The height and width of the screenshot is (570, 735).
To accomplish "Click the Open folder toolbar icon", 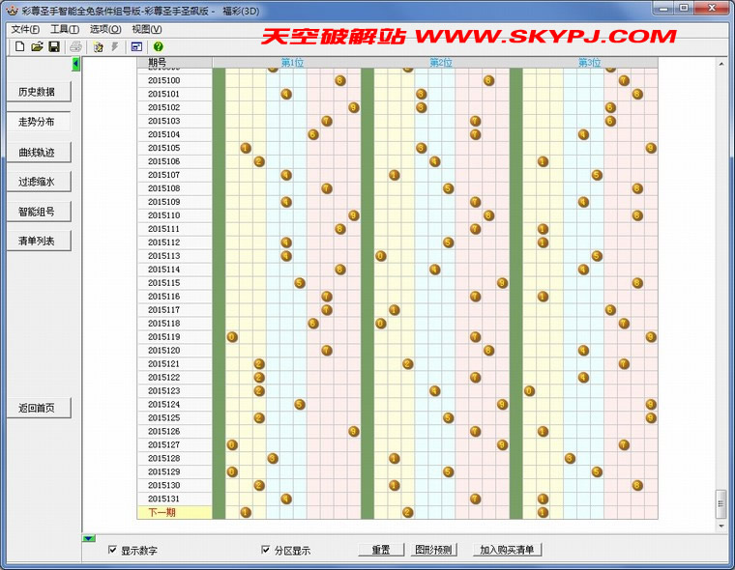I will pos(37,46).
